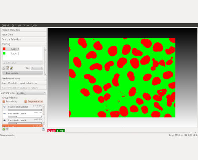Expand the Project Metadata applet
This screenshot has height=160, width=198.
pos(24,30)
